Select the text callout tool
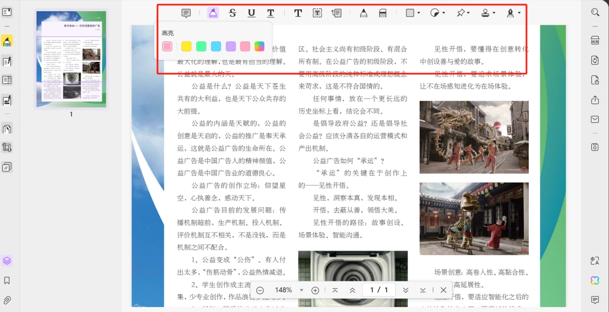The image size is (609, 312). tap(336, 13)
